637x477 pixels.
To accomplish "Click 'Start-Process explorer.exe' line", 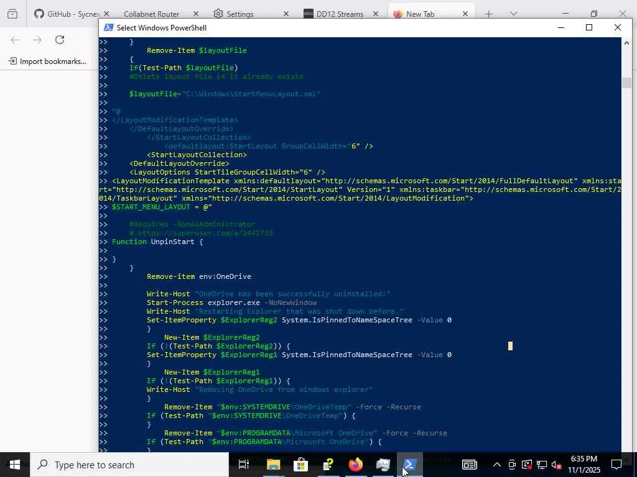I will (x=231, y=302).
